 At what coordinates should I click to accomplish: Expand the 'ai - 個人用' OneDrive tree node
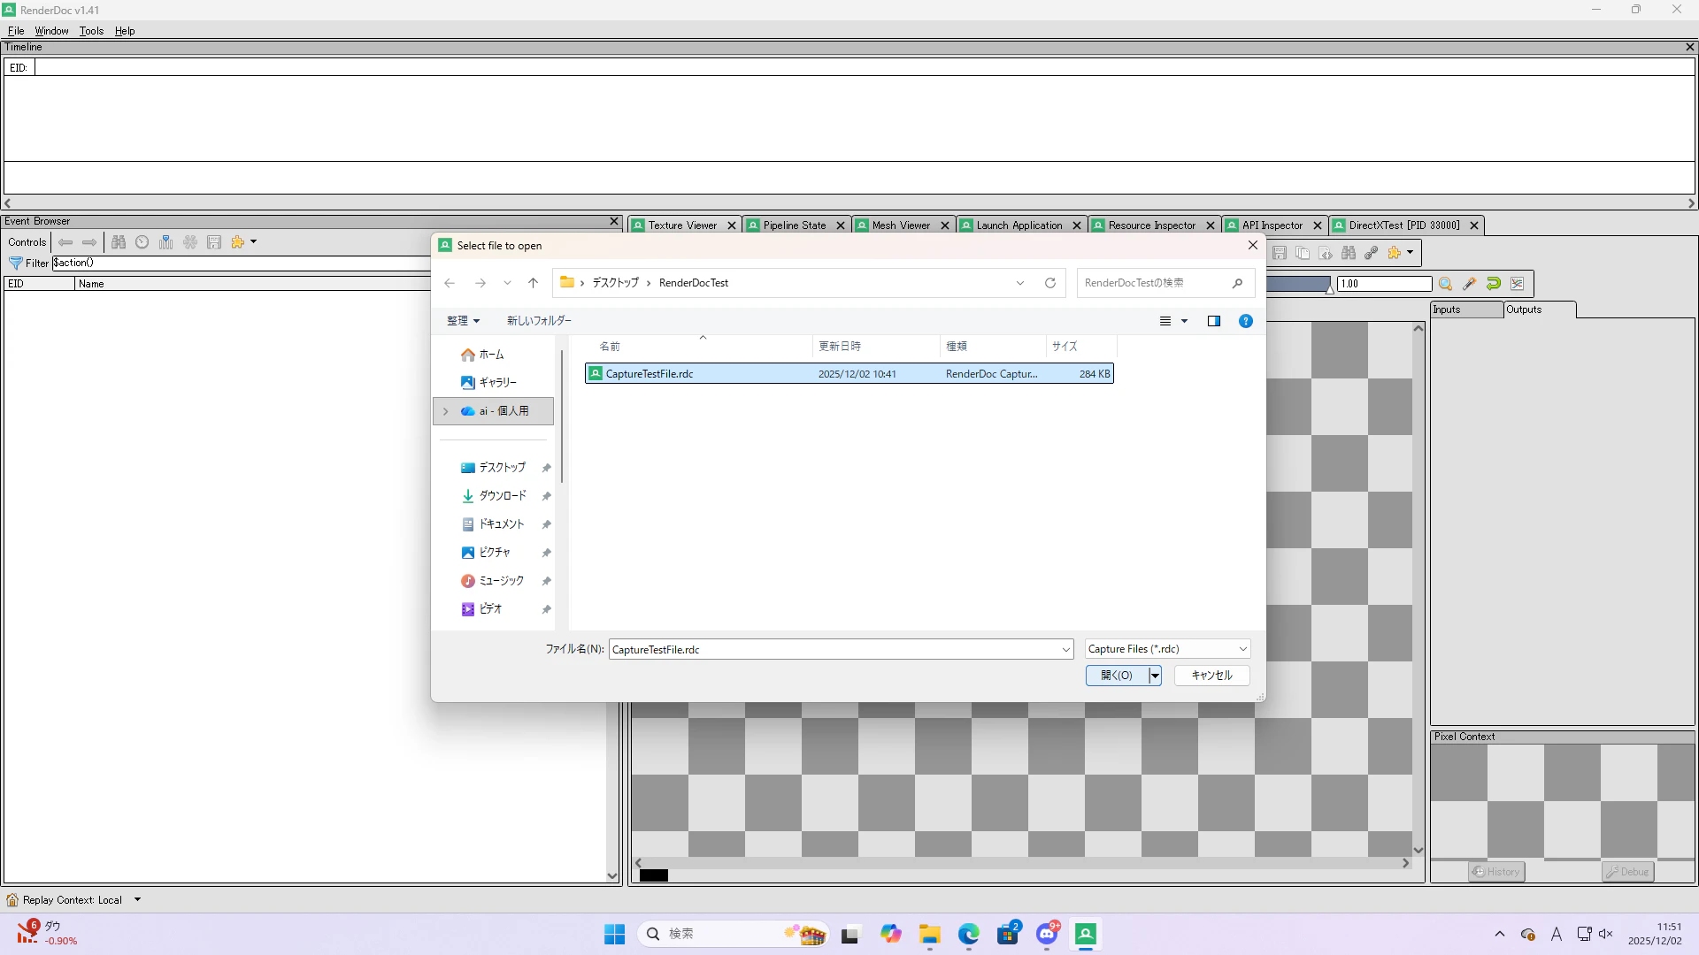pyautogui.click(x=446, y=411)
